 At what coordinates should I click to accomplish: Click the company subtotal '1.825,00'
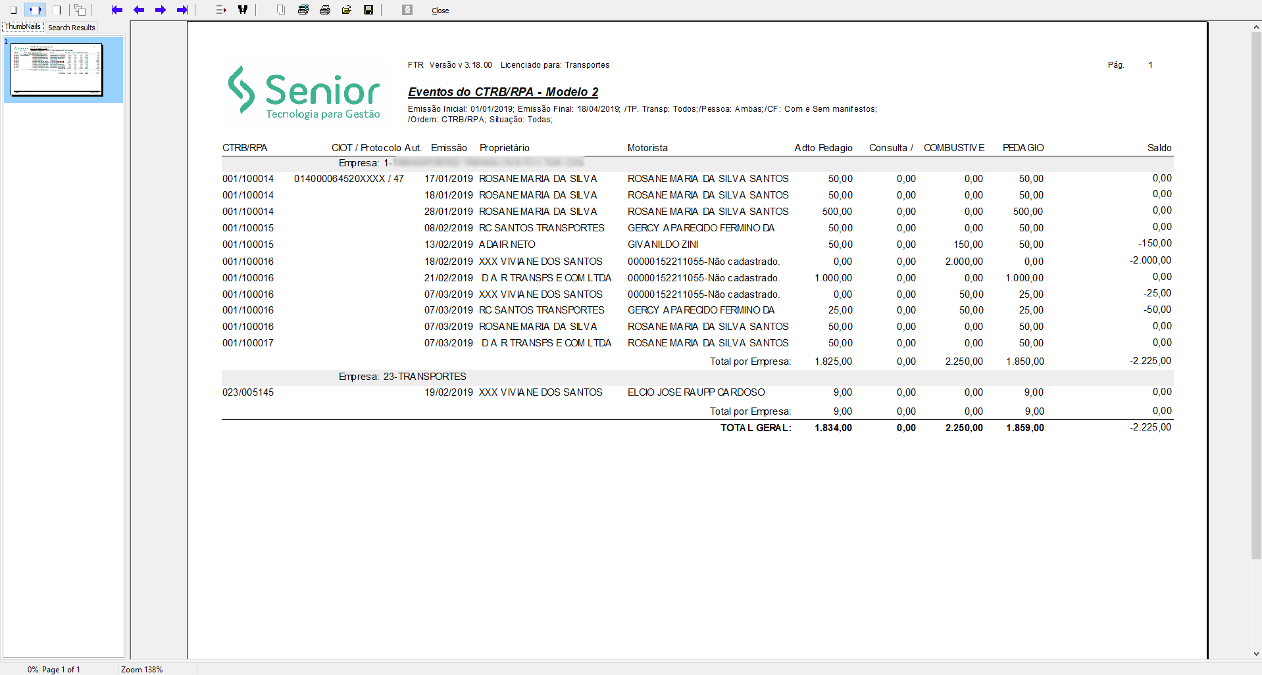(833, 361)
